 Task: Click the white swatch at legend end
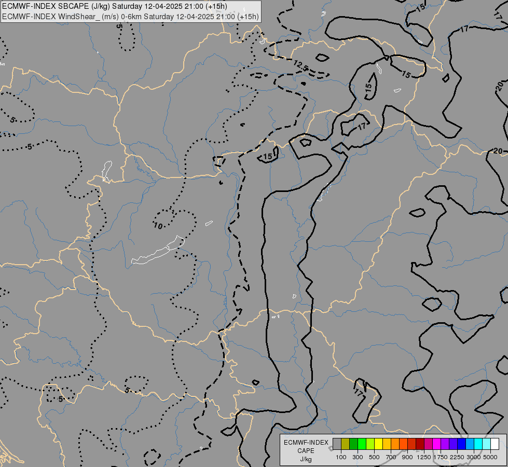pyautogui.click(x=495, y=444)
